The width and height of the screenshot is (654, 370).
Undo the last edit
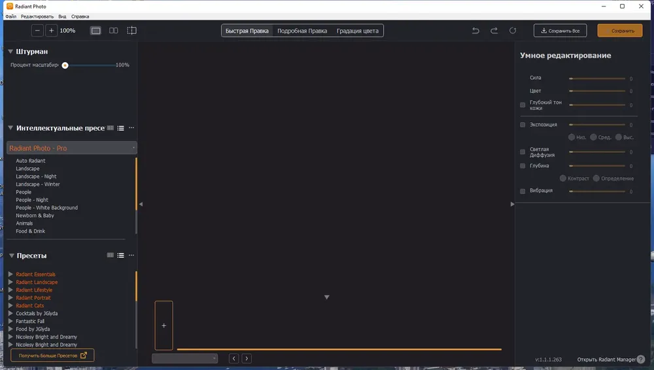(x=475, y=31)
